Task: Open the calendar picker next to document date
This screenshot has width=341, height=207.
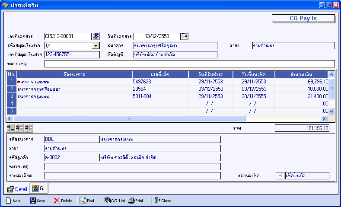Action: pyautogui.click(x=185, y=36)
